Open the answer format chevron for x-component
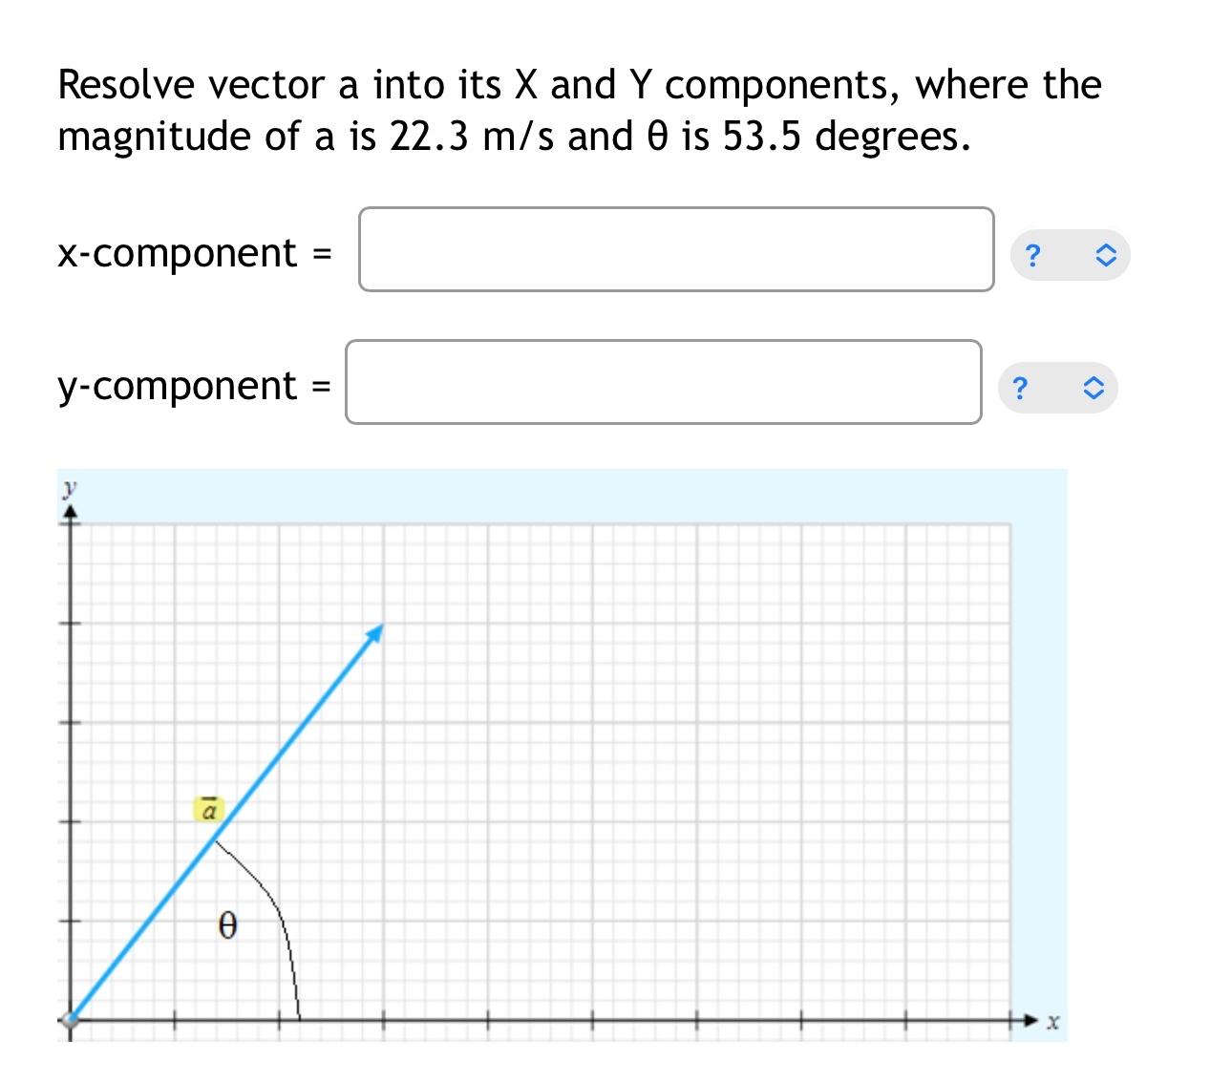Image resolution: width=1232 pixels, height=1083 pixels. coord(1107,255)
